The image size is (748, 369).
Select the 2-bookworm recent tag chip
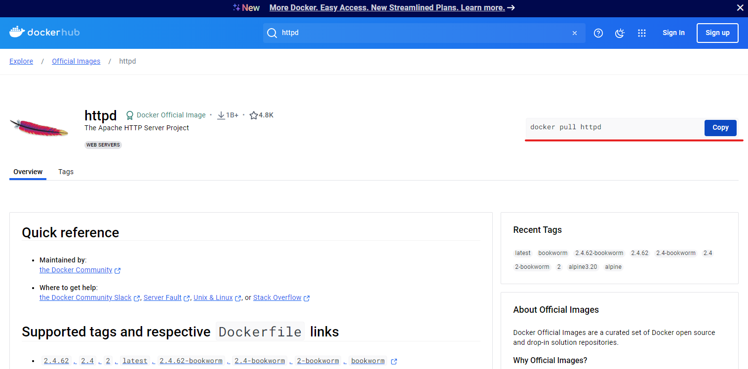point(532,267)
